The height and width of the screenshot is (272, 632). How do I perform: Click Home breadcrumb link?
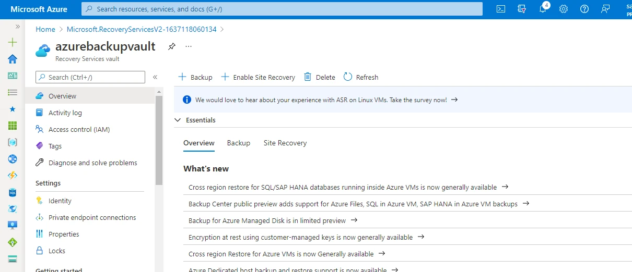coord(45,29)
